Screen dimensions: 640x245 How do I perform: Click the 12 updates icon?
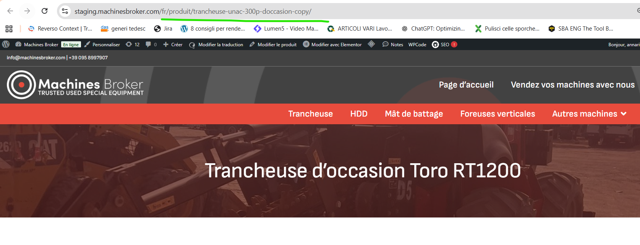coord(133,44)
